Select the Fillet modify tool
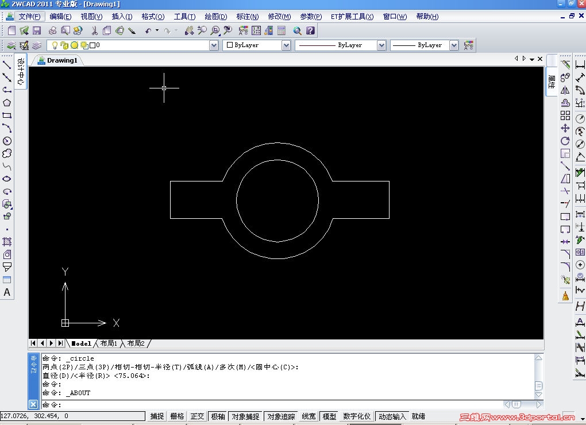Image resolution: width=586 pixels, height=425 pixels. (565, 266)
